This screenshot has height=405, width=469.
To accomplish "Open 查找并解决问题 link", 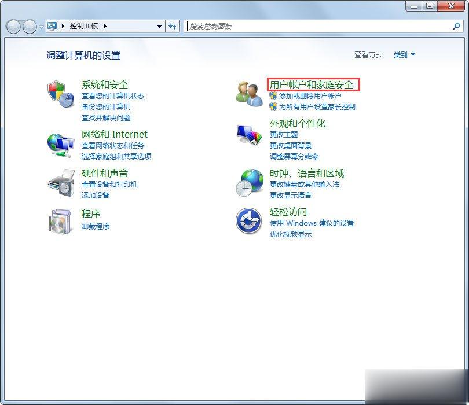I will [106, 118].
